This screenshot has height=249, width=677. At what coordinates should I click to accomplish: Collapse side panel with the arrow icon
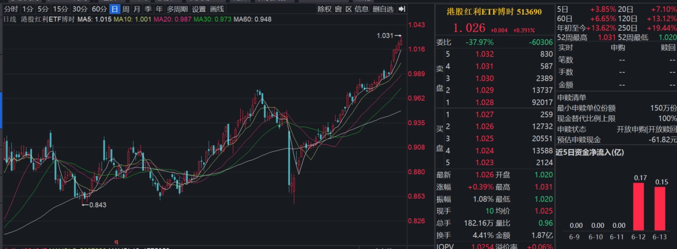(401, 9)
